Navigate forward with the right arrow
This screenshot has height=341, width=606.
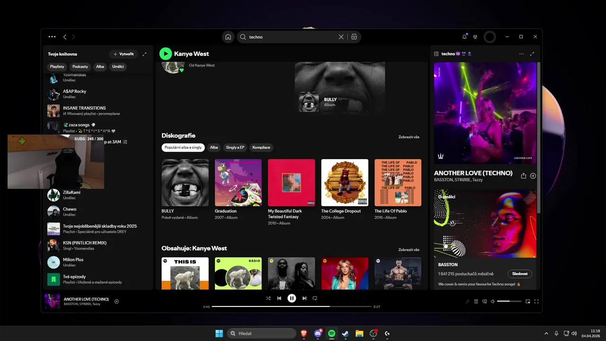click(73, 36)
